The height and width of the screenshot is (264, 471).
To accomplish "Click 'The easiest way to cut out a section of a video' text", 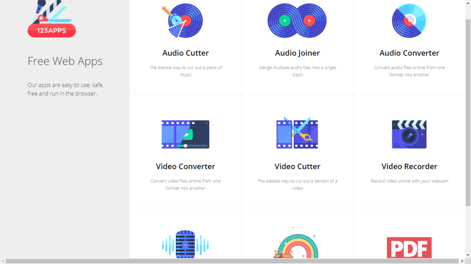I will click(298, 185).
